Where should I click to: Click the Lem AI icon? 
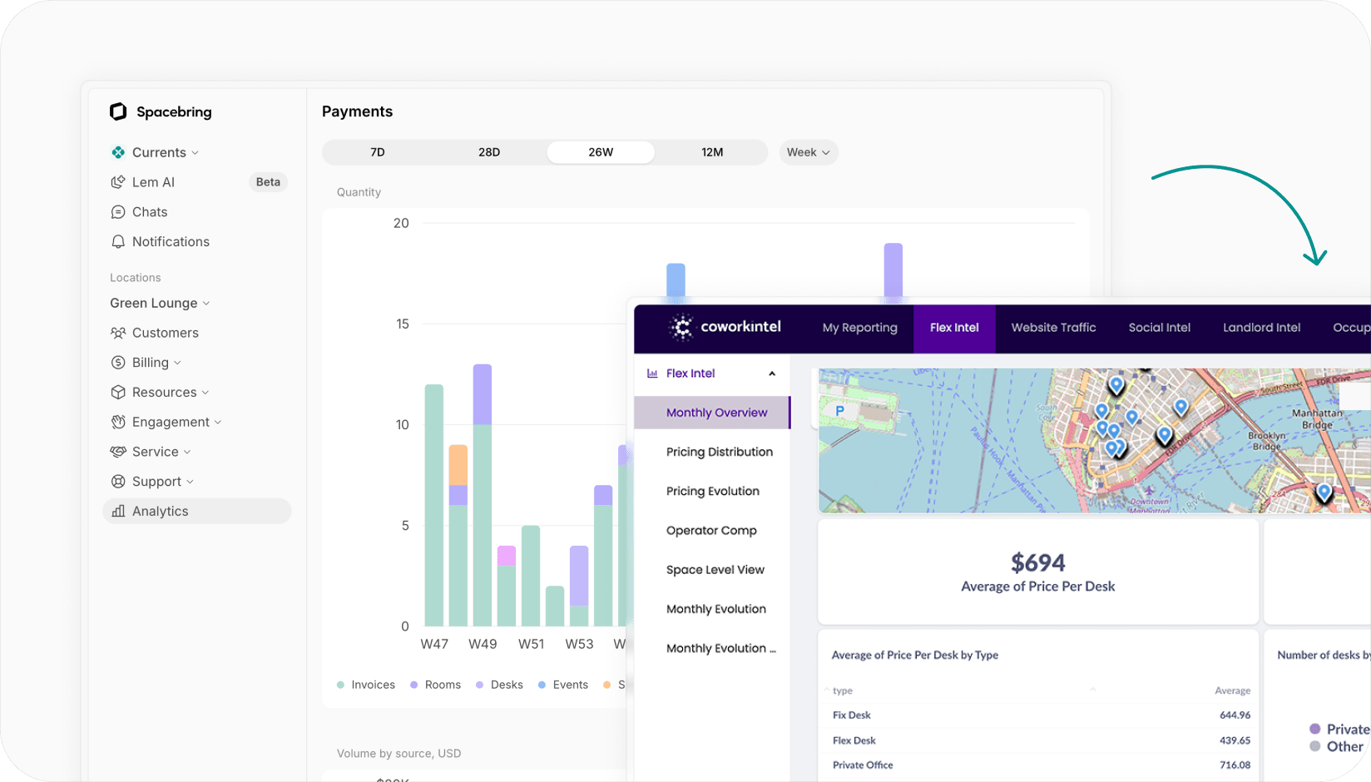pos(118,182)
